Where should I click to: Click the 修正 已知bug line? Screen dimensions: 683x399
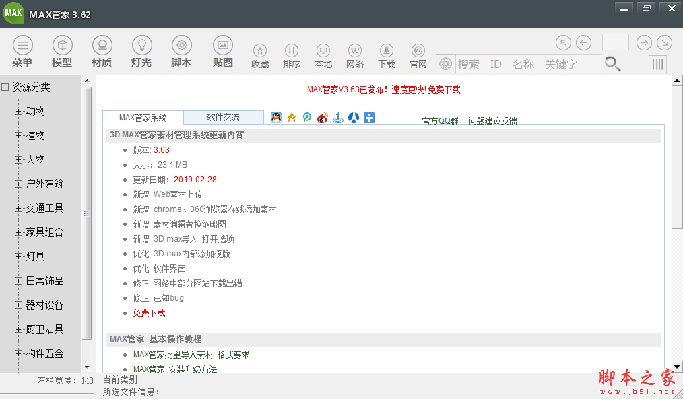point(158,298)
